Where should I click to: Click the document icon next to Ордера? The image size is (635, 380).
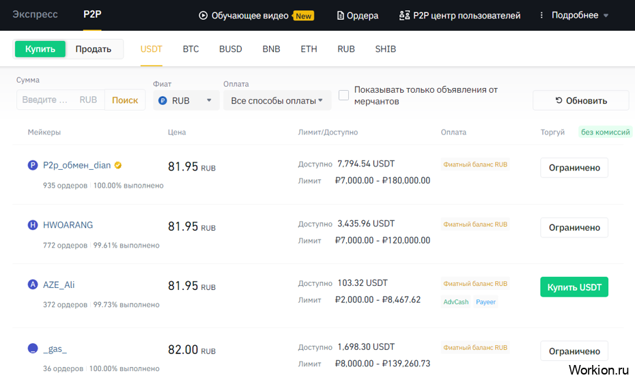click(x=341, y=16)
